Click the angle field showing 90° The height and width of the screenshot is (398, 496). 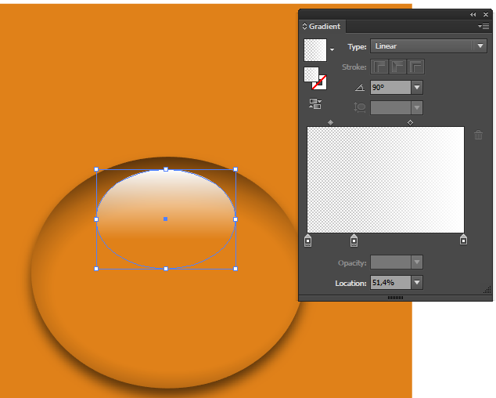point(390,87)
